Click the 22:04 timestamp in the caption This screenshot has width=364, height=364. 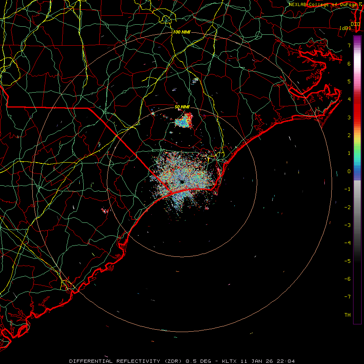287,361
